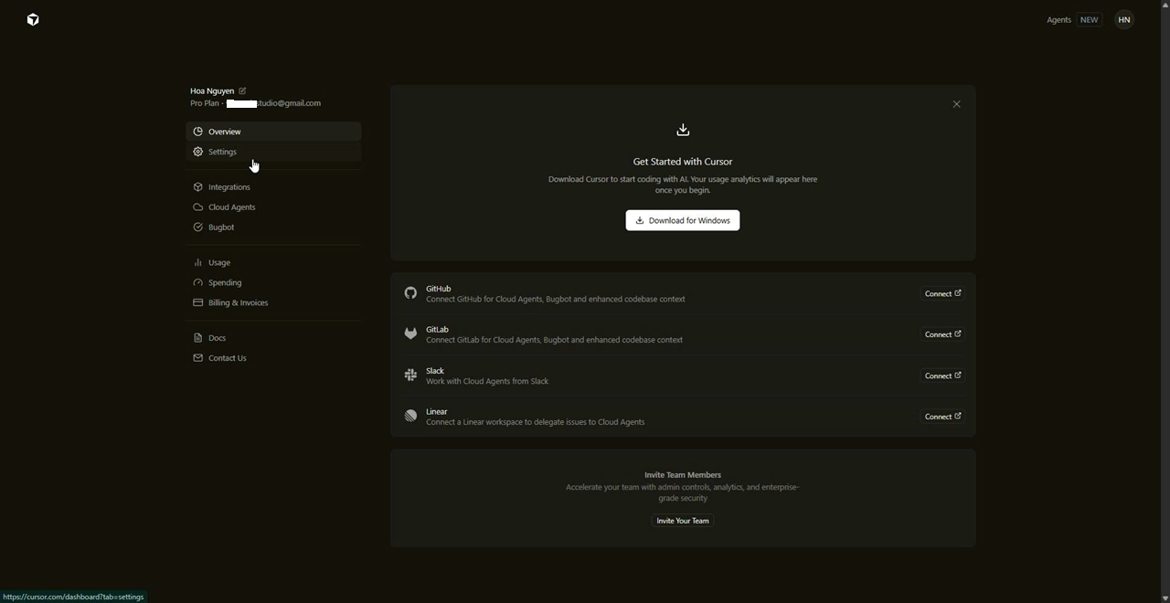Connect the Linear integration
The height and width of the screenshot is (603, 1170).
[942, 417]
